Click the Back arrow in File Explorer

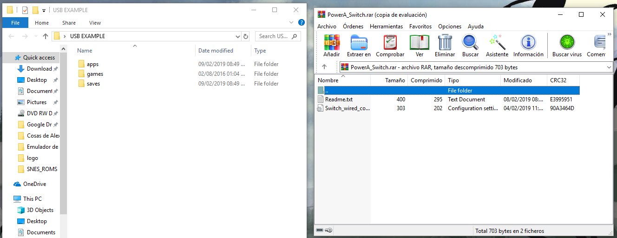point(12,36)
